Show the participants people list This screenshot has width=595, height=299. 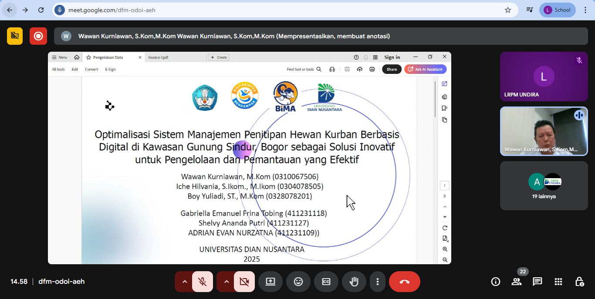click(517, 282)
